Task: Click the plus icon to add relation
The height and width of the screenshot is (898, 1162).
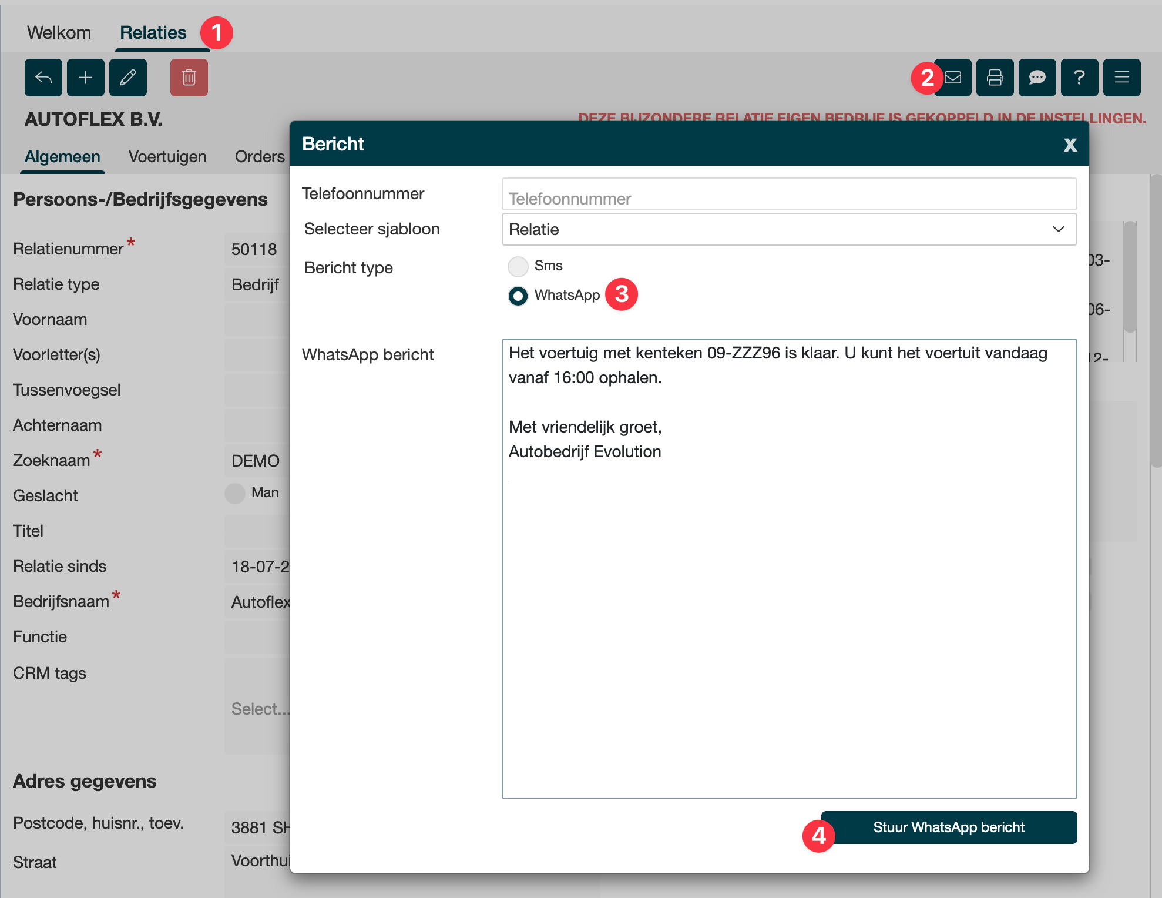Action: tap(86, 78)
